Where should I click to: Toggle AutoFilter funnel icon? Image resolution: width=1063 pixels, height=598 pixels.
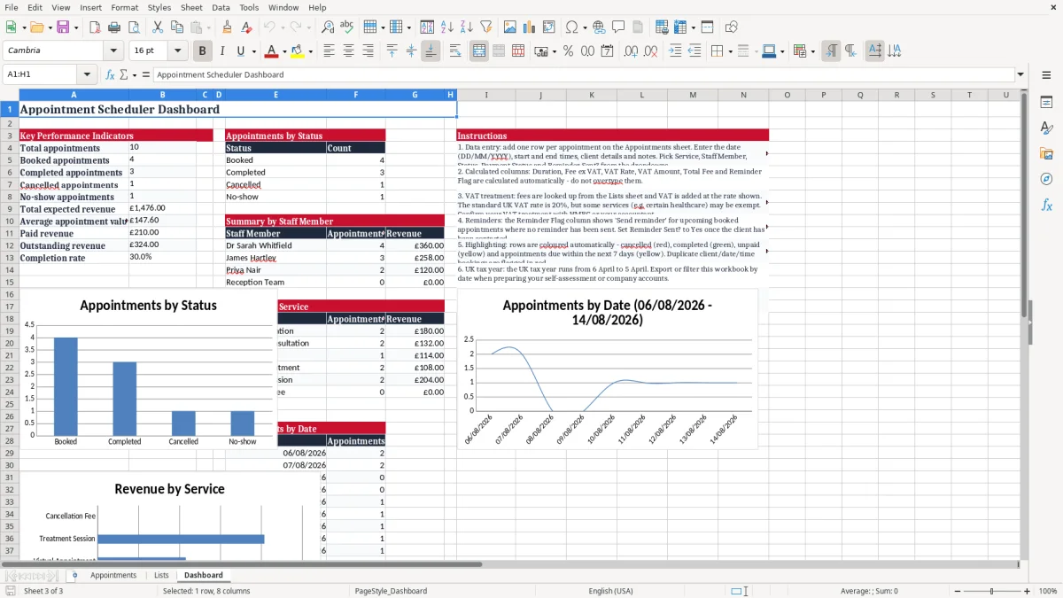[x=485, y=27]
